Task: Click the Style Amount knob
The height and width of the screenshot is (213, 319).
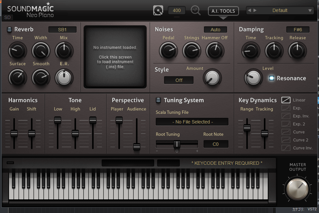Action: click(x=212, y=78)
